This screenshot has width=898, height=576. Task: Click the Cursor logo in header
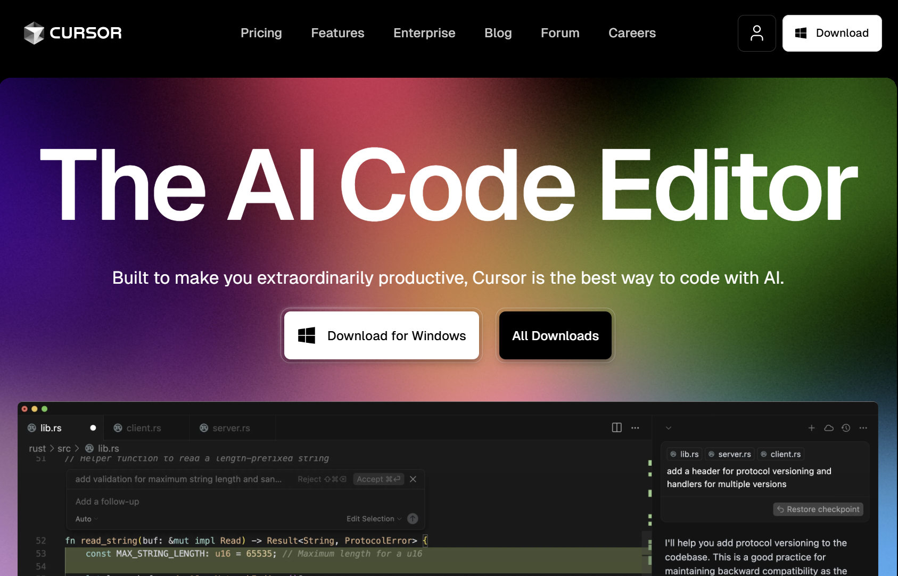(x=73, y=33)
